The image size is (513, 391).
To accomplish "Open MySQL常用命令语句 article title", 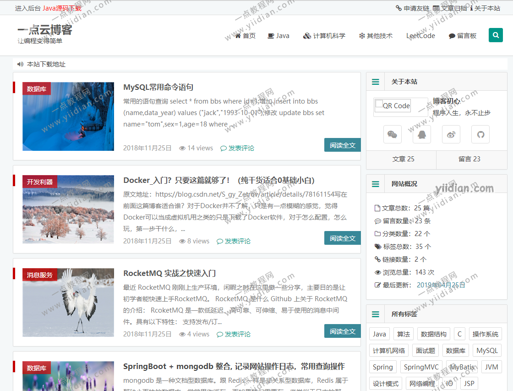I will [x=158, y=87].
